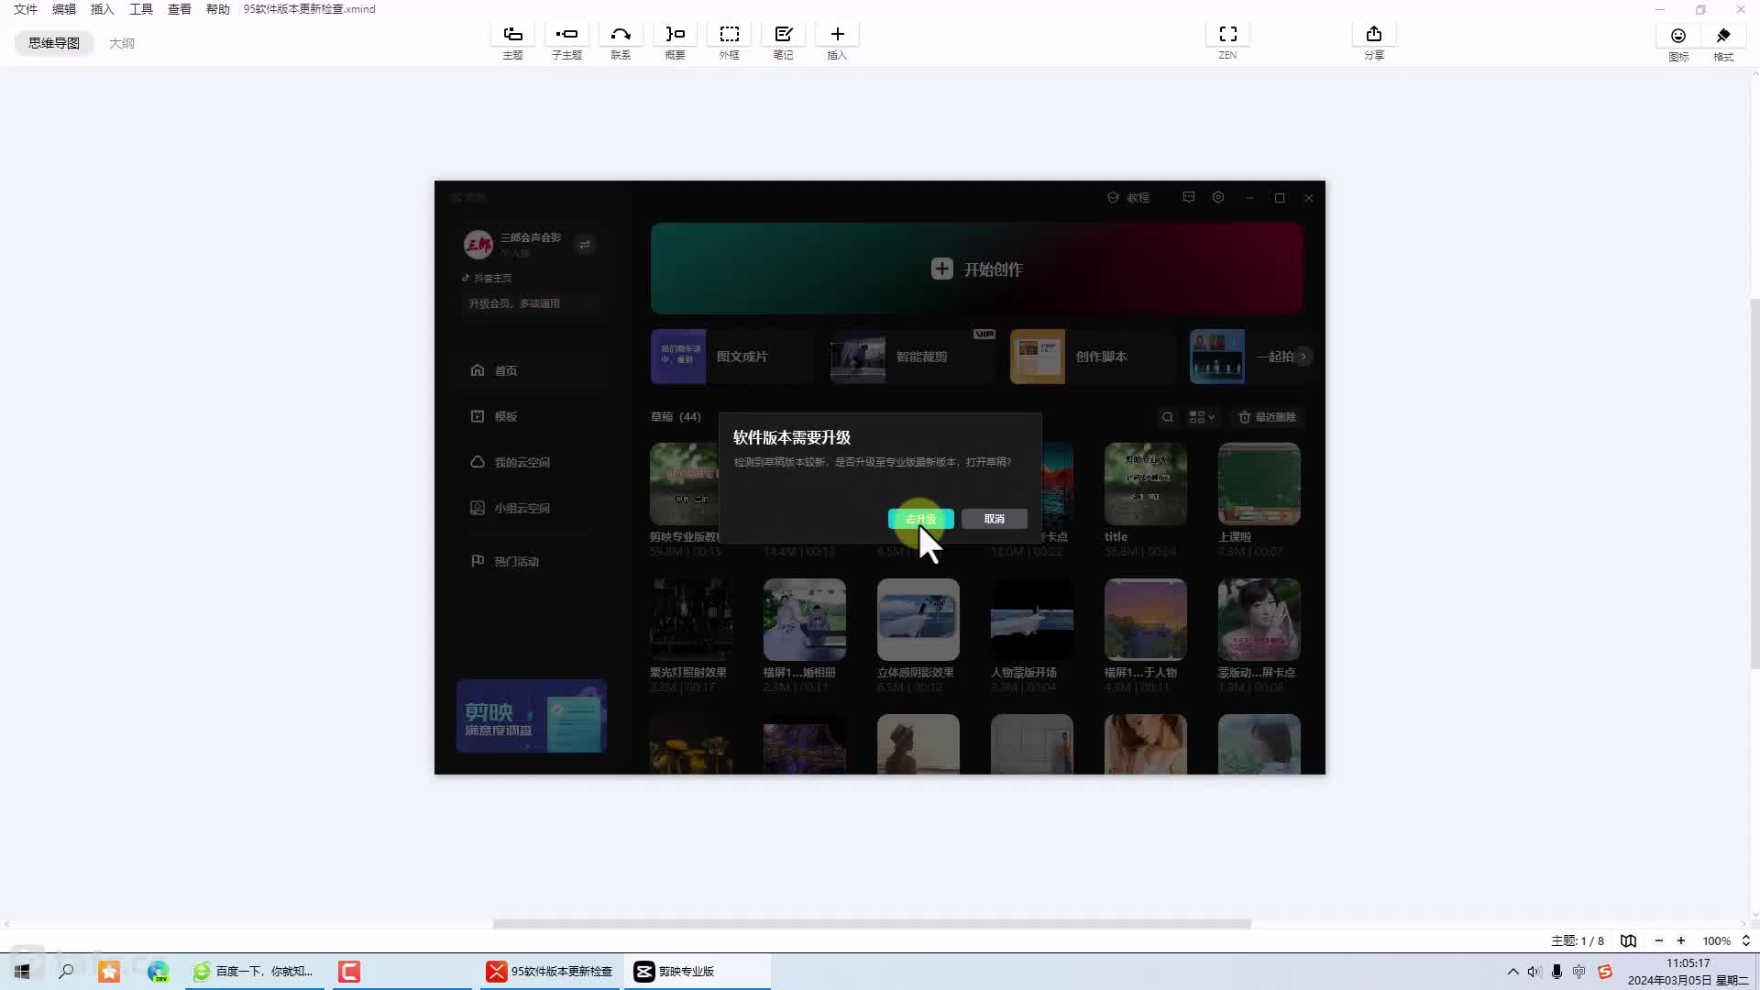Screen dimensions: 1760x990
Task: Open the 帮助 menu
Action: (218, 9)
